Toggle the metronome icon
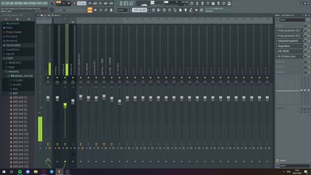Viewport: 311px width, 175px height. pyautogui.click(x=89, y=3)
